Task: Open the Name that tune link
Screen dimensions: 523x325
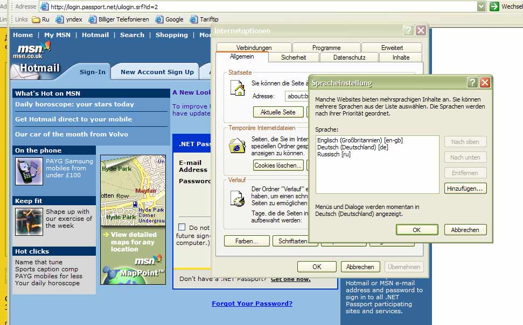Action: [39, 262]
